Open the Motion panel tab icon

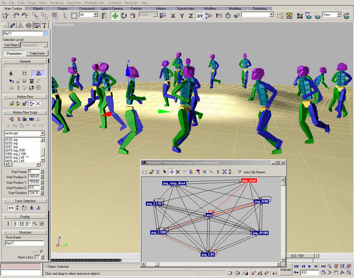pyautogui.click(x=28, y=26)
